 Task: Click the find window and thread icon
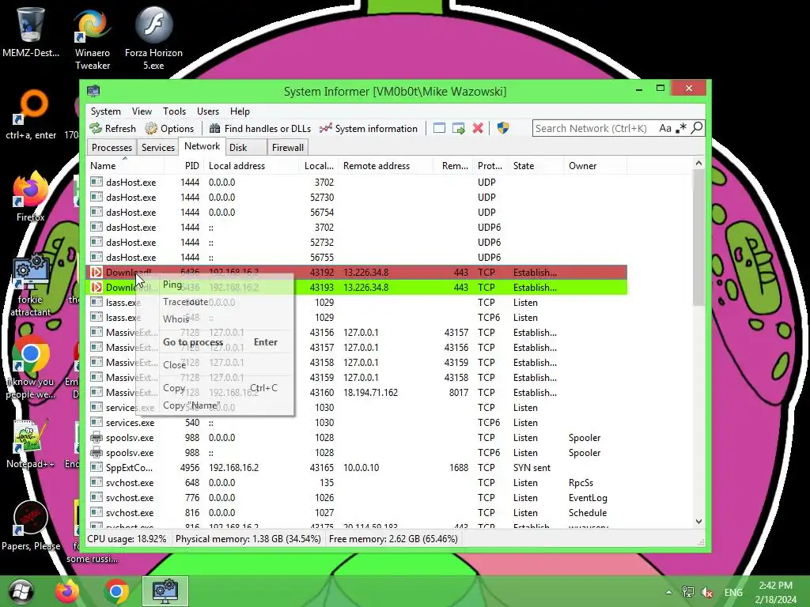[458, 128]
